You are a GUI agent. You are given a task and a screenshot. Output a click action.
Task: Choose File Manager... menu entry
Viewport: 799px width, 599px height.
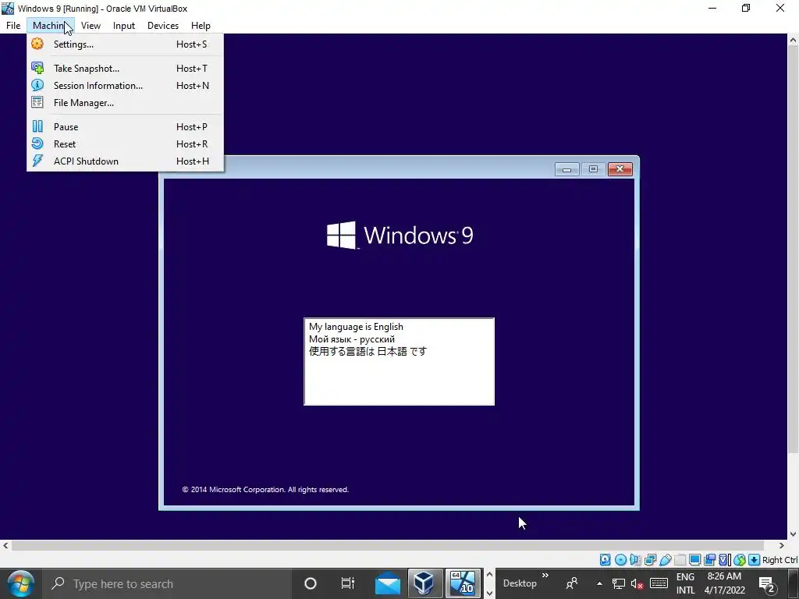coord(125,103)
